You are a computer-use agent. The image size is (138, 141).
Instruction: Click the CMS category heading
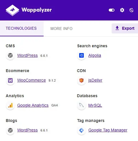pos(10,46)
